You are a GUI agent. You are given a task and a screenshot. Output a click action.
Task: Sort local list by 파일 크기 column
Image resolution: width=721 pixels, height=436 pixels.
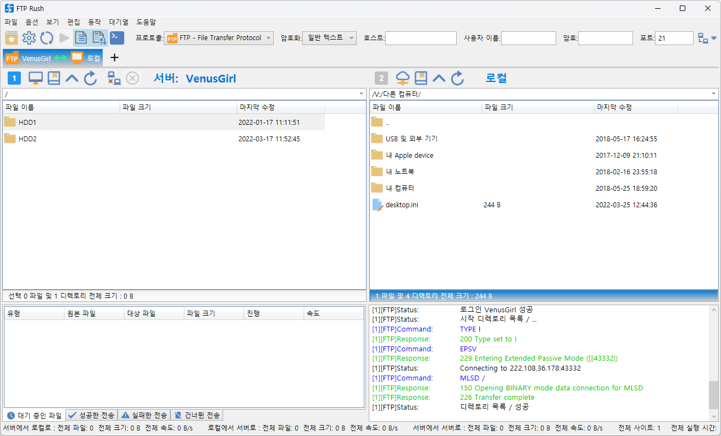[x=538, y=107]
